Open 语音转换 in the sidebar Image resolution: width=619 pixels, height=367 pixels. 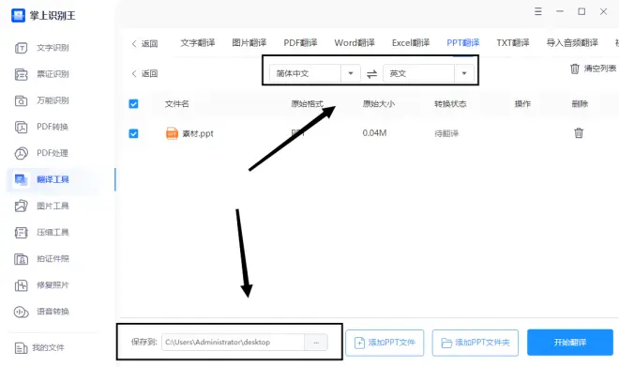click(x=42, y=312)
